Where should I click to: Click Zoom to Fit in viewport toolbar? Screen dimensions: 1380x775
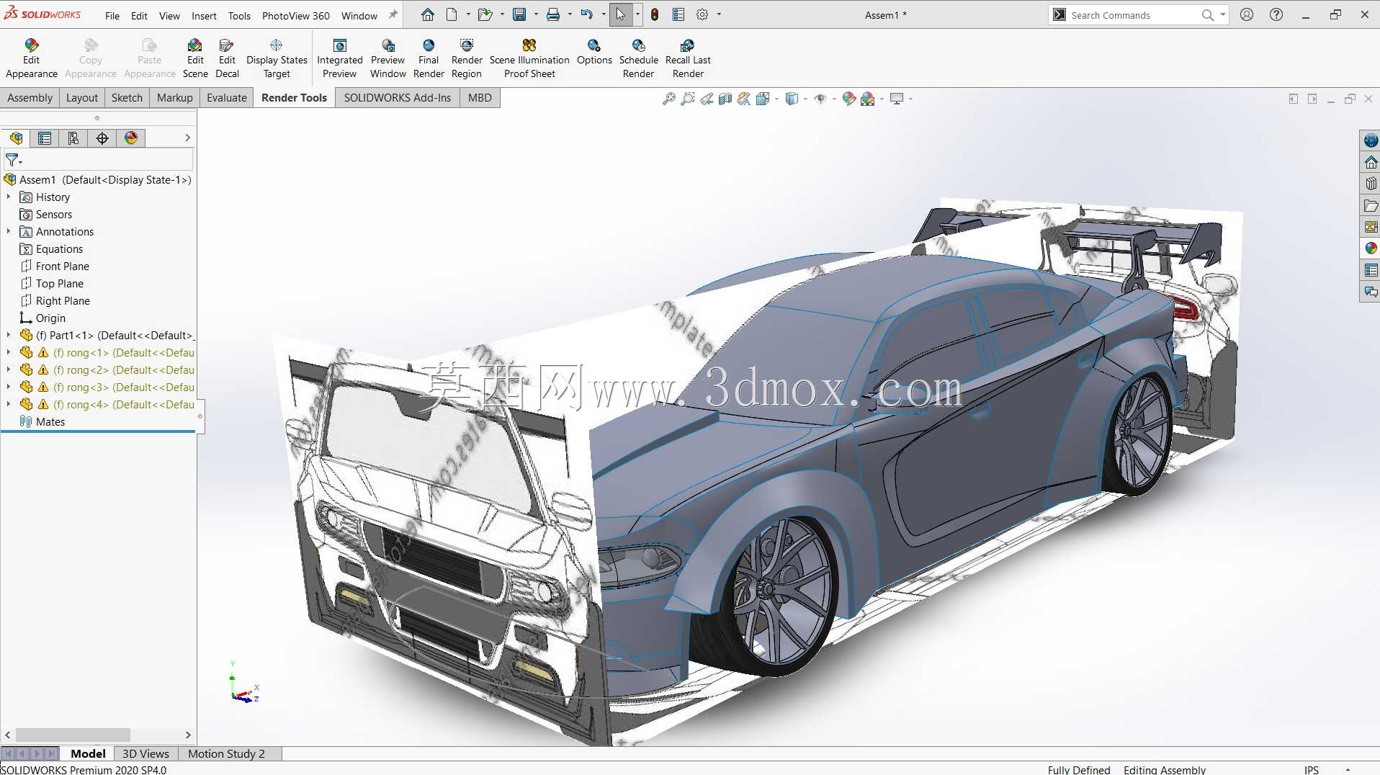pos(669,99)
